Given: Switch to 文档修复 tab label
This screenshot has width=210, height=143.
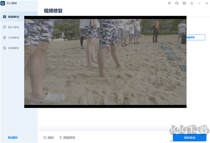Looking at the screenshot, I should point(14,38).
